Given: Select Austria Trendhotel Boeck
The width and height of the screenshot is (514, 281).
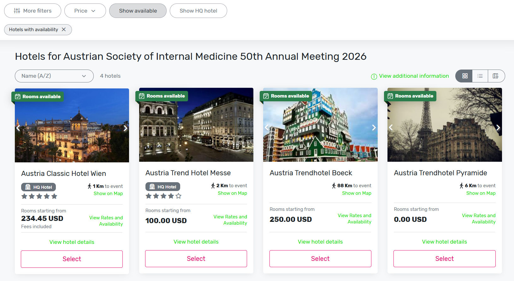Looking at the screenshot, I should (x=320, y=259).
